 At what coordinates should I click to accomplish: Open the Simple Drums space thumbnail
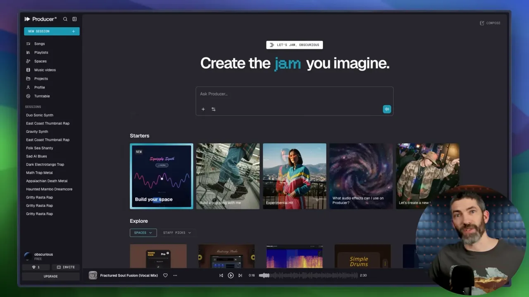click(362, 257)
